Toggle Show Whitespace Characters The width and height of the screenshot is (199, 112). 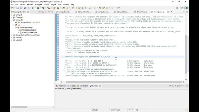coord(86,8)
